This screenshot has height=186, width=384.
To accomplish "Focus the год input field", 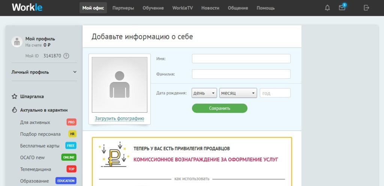I will 275,93.
